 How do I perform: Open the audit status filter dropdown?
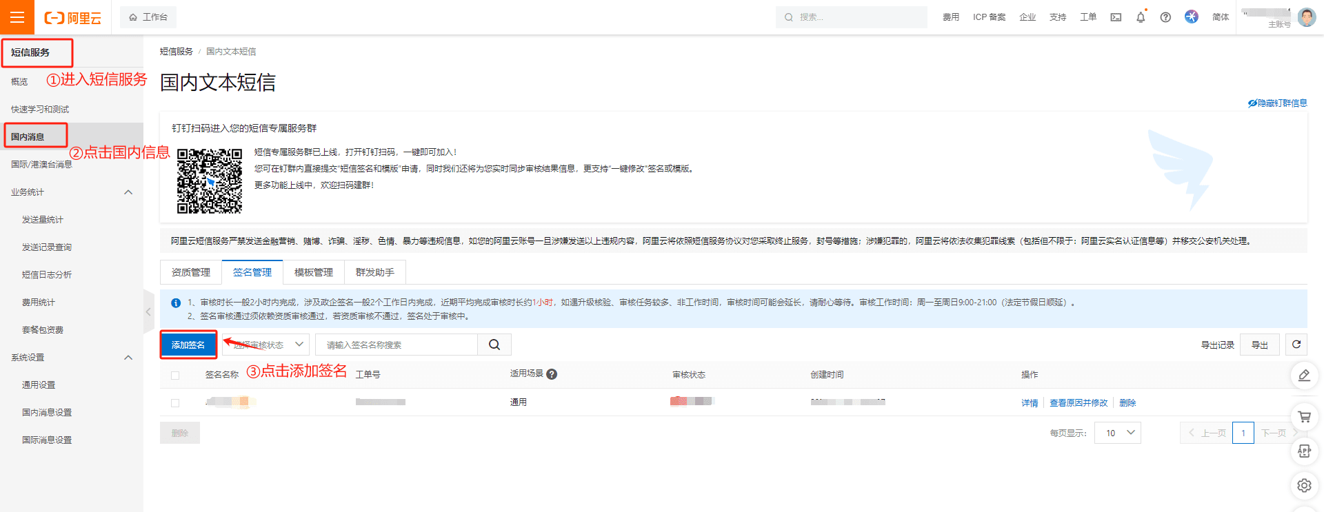click(x=265, y=345)
